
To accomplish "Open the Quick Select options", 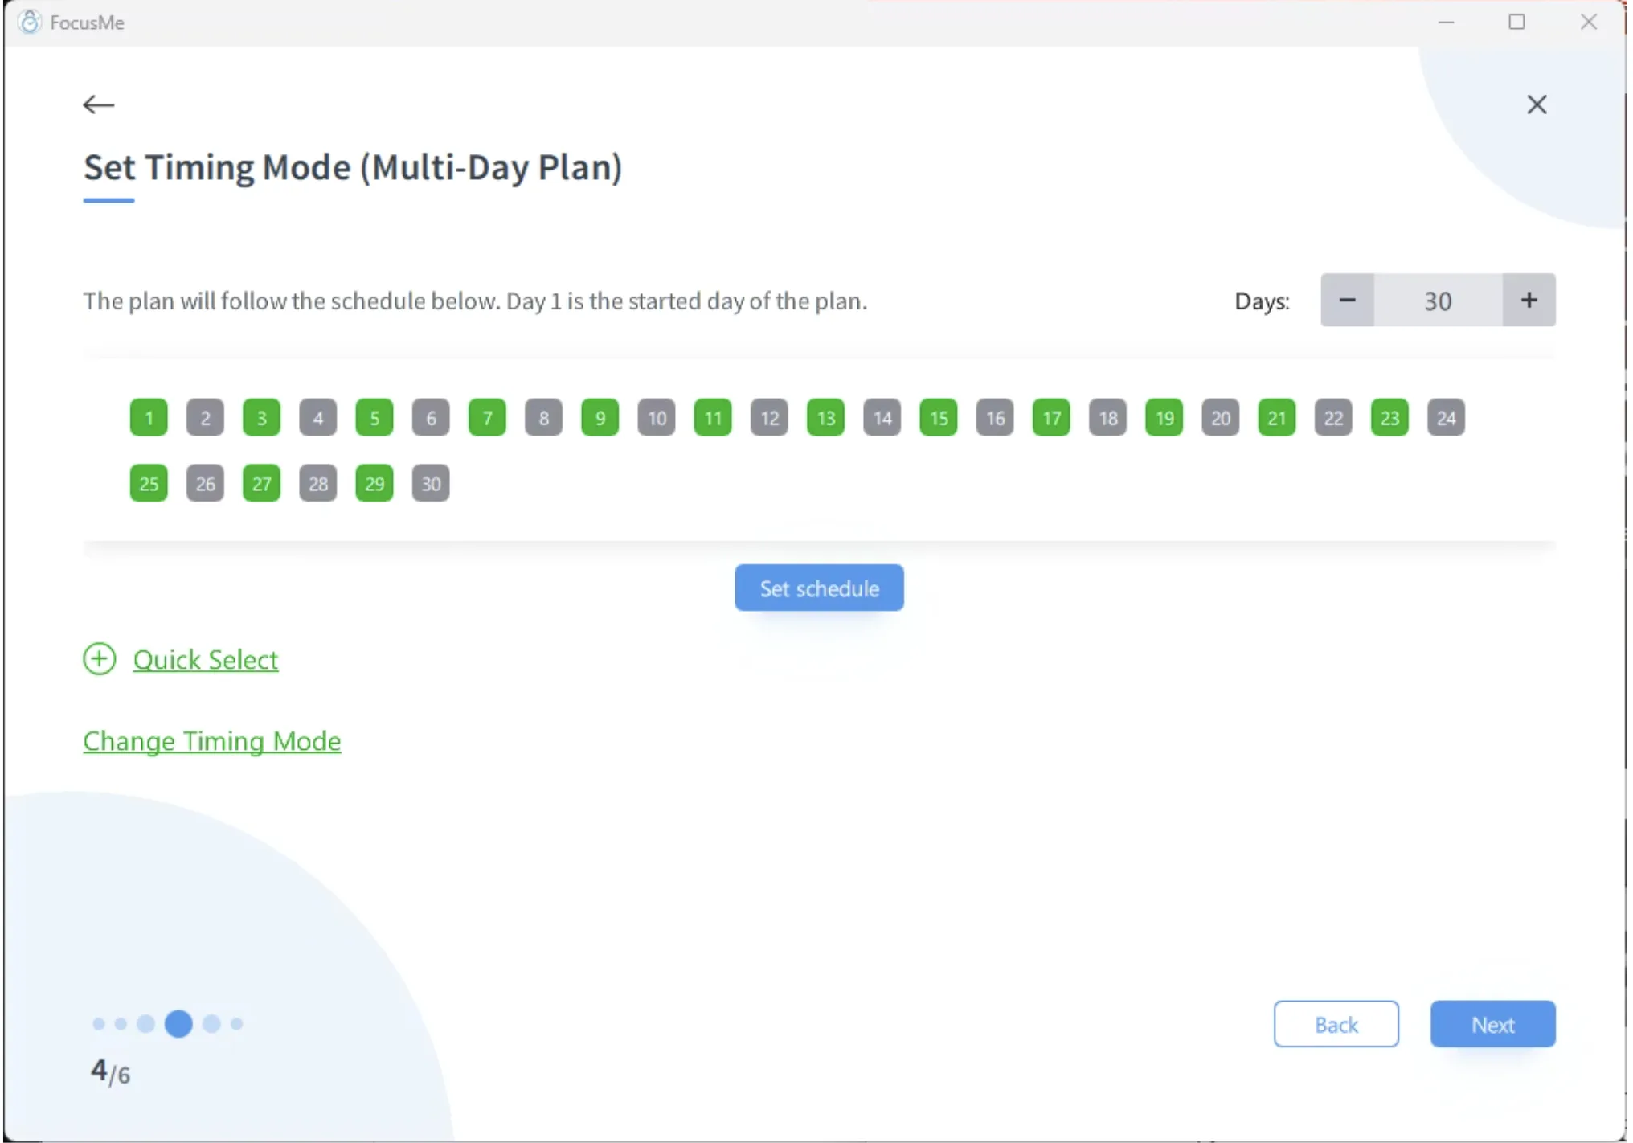I will 205,659.
